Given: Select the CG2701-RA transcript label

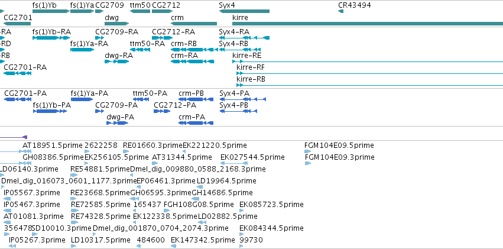Looking at the screenshot, I should coord(25,67).
